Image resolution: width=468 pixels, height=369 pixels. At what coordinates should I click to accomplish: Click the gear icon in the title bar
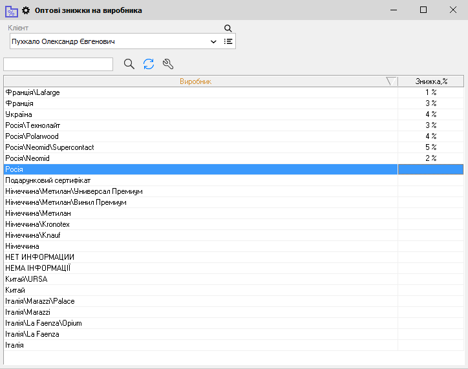26,10
